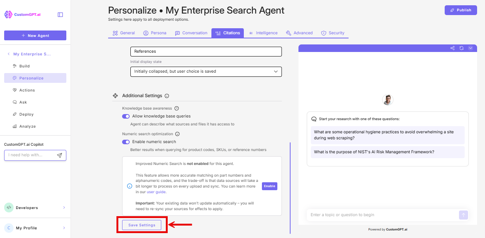Open the Security tab
Image resolution: width=485 pixels, height=238 pixels.
pos(333,33)
